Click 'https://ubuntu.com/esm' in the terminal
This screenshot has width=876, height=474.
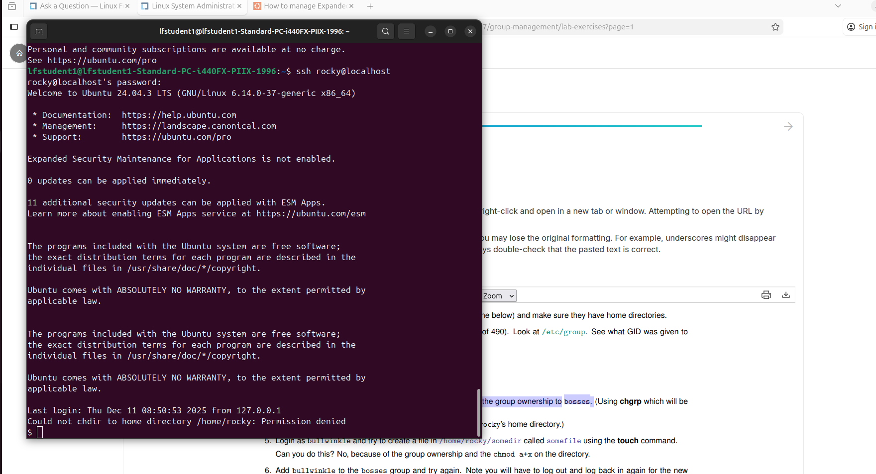[311, 213]
